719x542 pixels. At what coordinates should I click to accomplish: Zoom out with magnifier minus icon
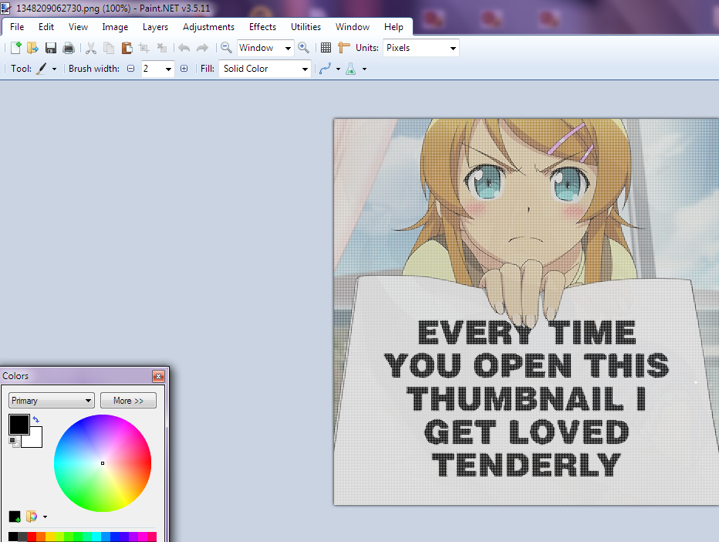(226, 48)
